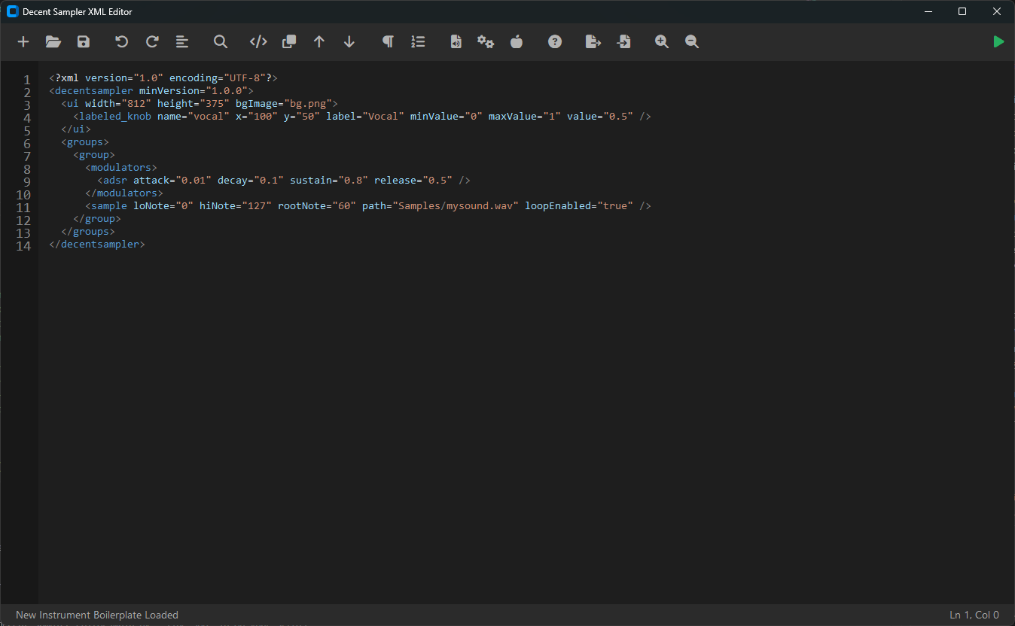Toggle the numbered list line numbers icon

click(418, 42)
